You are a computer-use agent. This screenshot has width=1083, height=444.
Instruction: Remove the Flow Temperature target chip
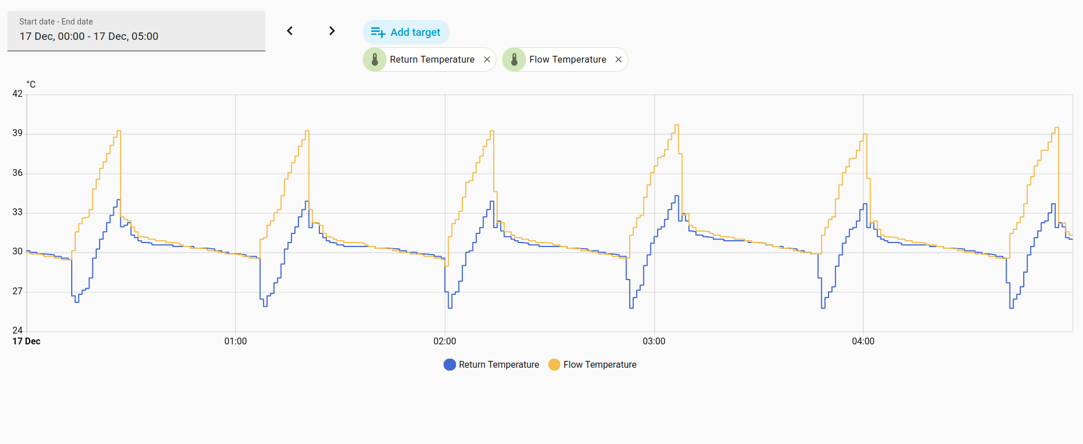coord(618,59)
